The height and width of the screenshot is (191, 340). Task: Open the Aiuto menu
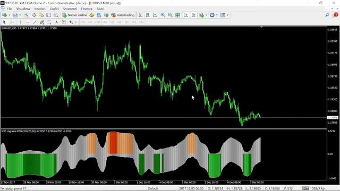100,8
